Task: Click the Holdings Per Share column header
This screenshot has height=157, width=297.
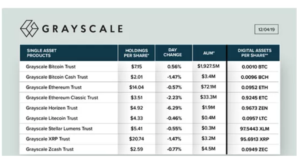Action: [x=136, y=53]
